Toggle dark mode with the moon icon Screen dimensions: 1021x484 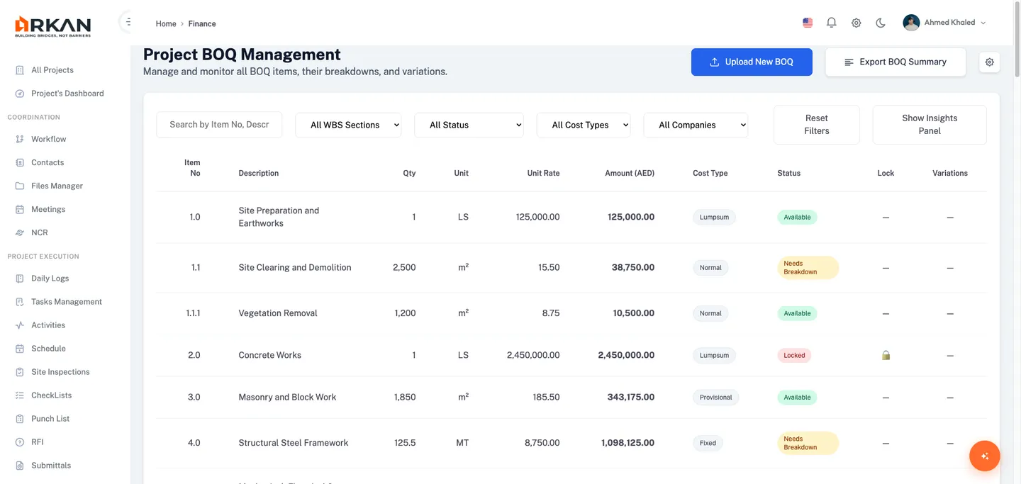point(880,22)
